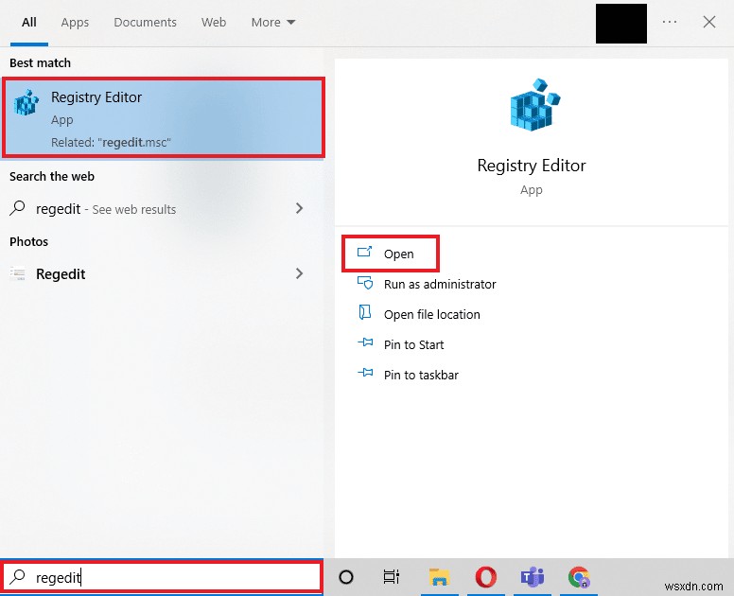
Task: Click the Regedit photo thumbnail icon
Action: (18, 273)
